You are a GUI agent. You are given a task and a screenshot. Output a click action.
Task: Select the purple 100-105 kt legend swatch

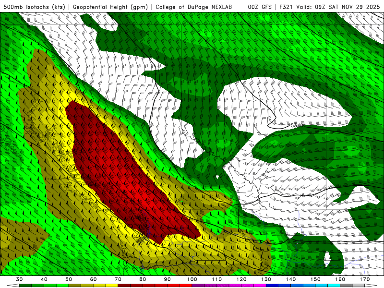[198, 286]
